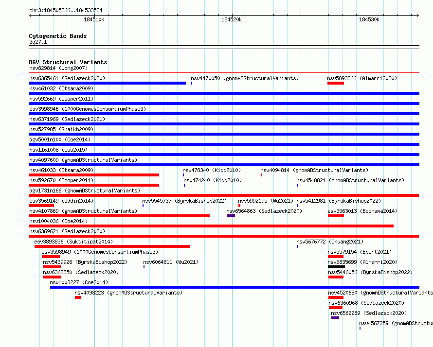The height and width of the screenshot is (347, 433).
Task: Select nsv474240 (Kidd2010) label
Action: click(213, 180)
